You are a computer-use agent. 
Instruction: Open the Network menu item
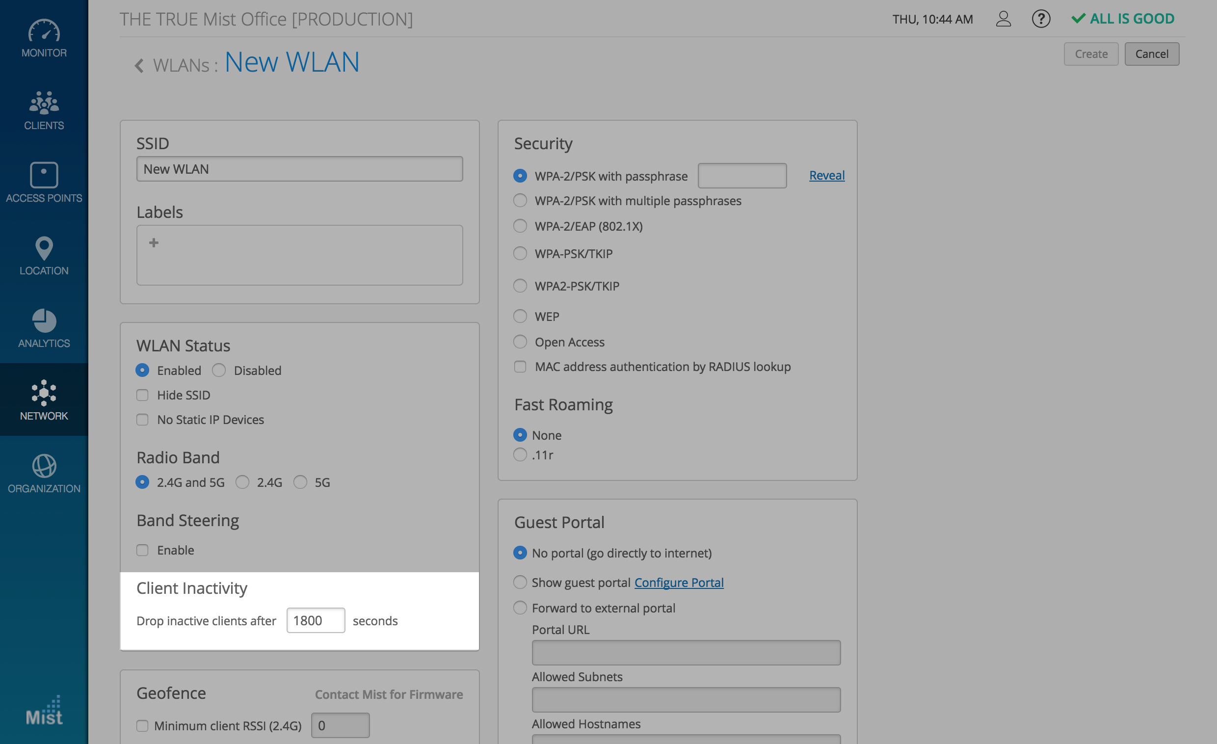(x=44, y=399)
